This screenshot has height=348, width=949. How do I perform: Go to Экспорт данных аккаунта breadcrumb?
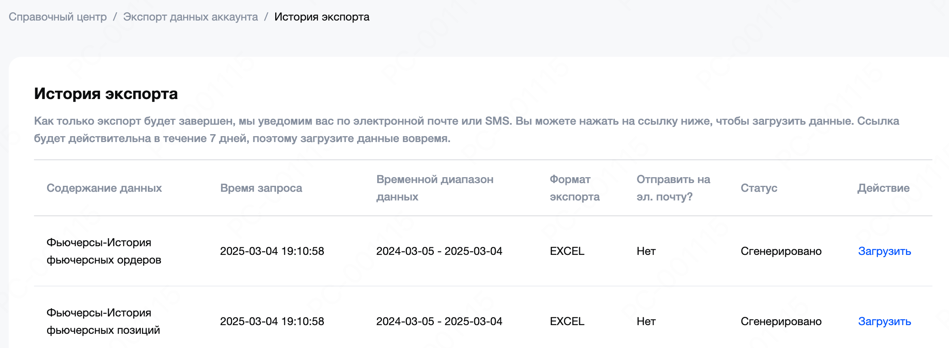[x=190, y=17]
